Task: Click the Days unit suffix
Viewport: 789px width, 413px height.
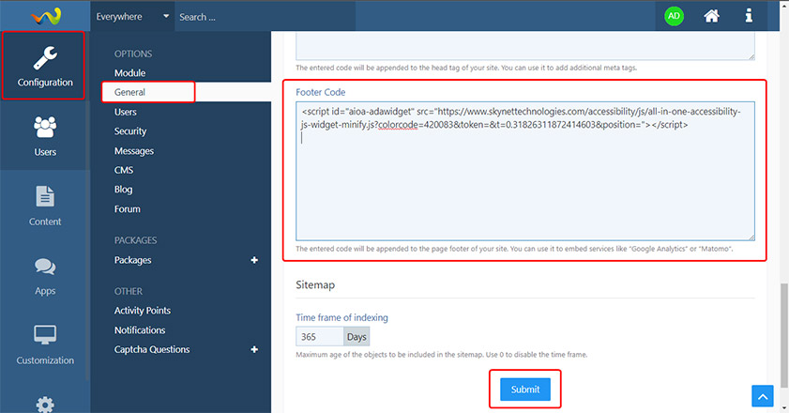Action: click(x=357, y=336)
